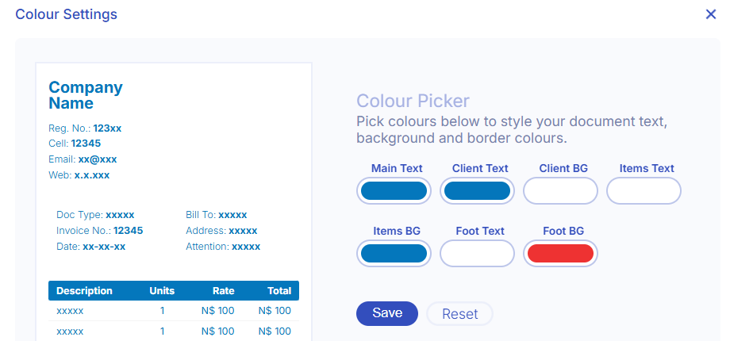Image resolution: width=730 pixels, height=341 pixels.
Task: Change the Items BG colour swatch
Action: click(x=394, y=254)
